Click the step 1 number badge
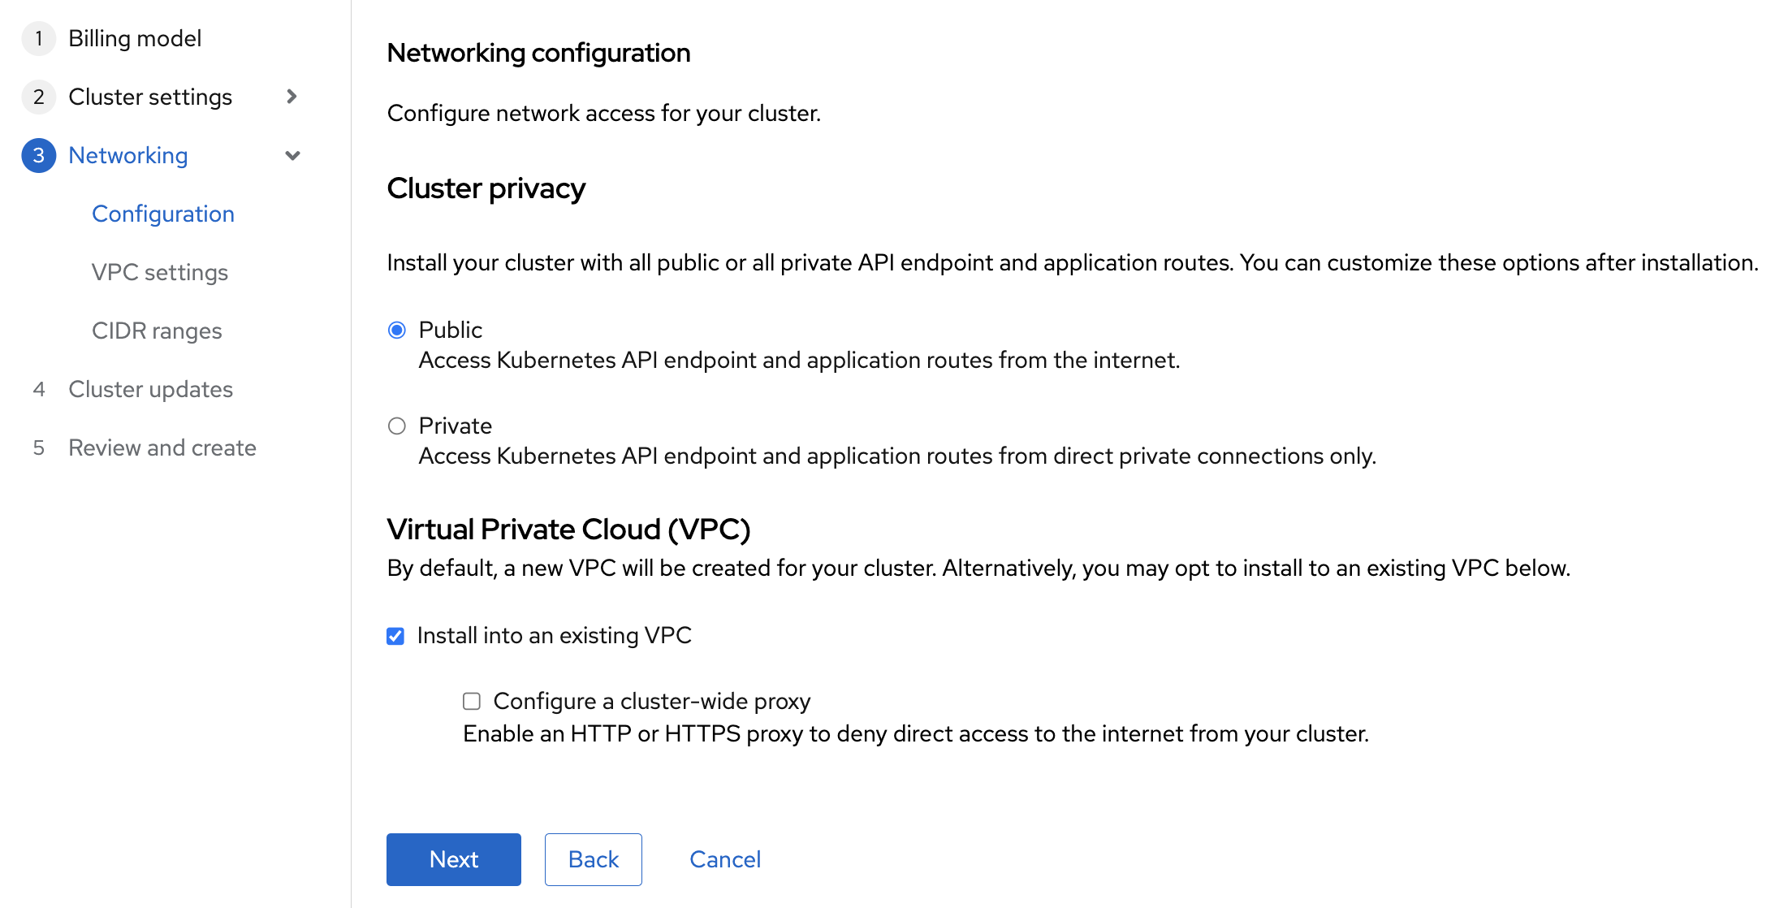The height and width of the screenshot is (908, 1788). (38, 38)
